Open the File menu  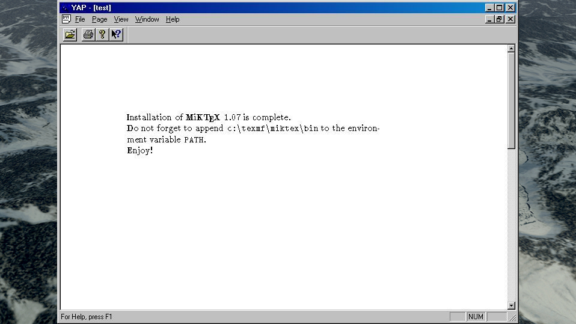coord(80,19)
